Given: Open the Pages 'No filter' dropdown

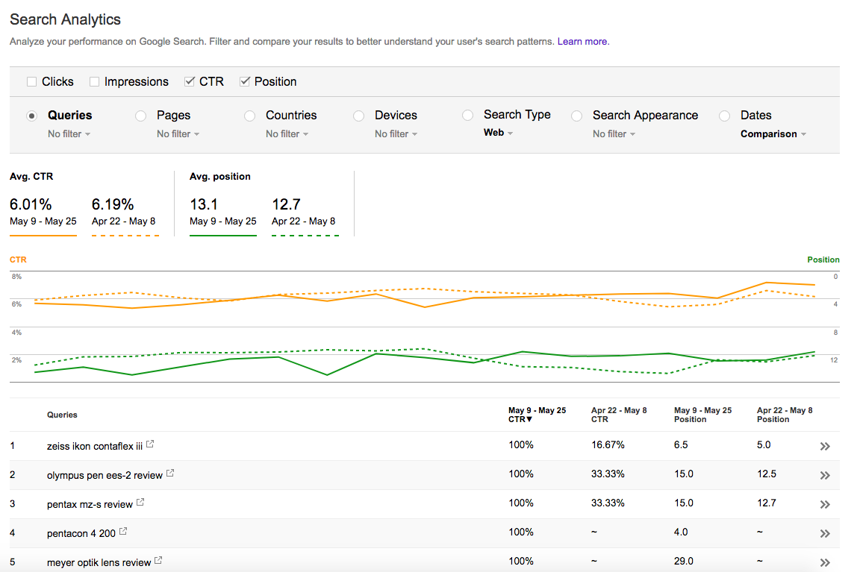Looking at the screenshot, I should tap(178, 133).
